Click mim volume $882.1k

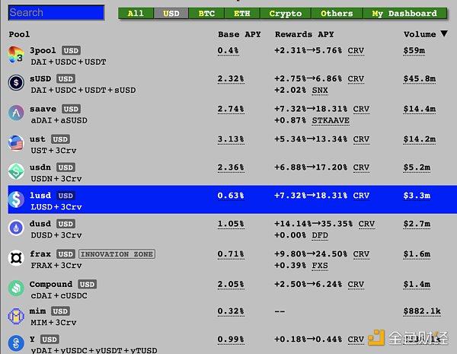(x=422, y=311)
